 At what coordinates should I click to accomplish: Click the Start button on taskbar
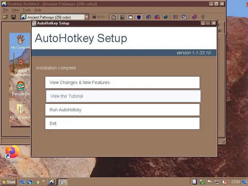coord(9,182)
